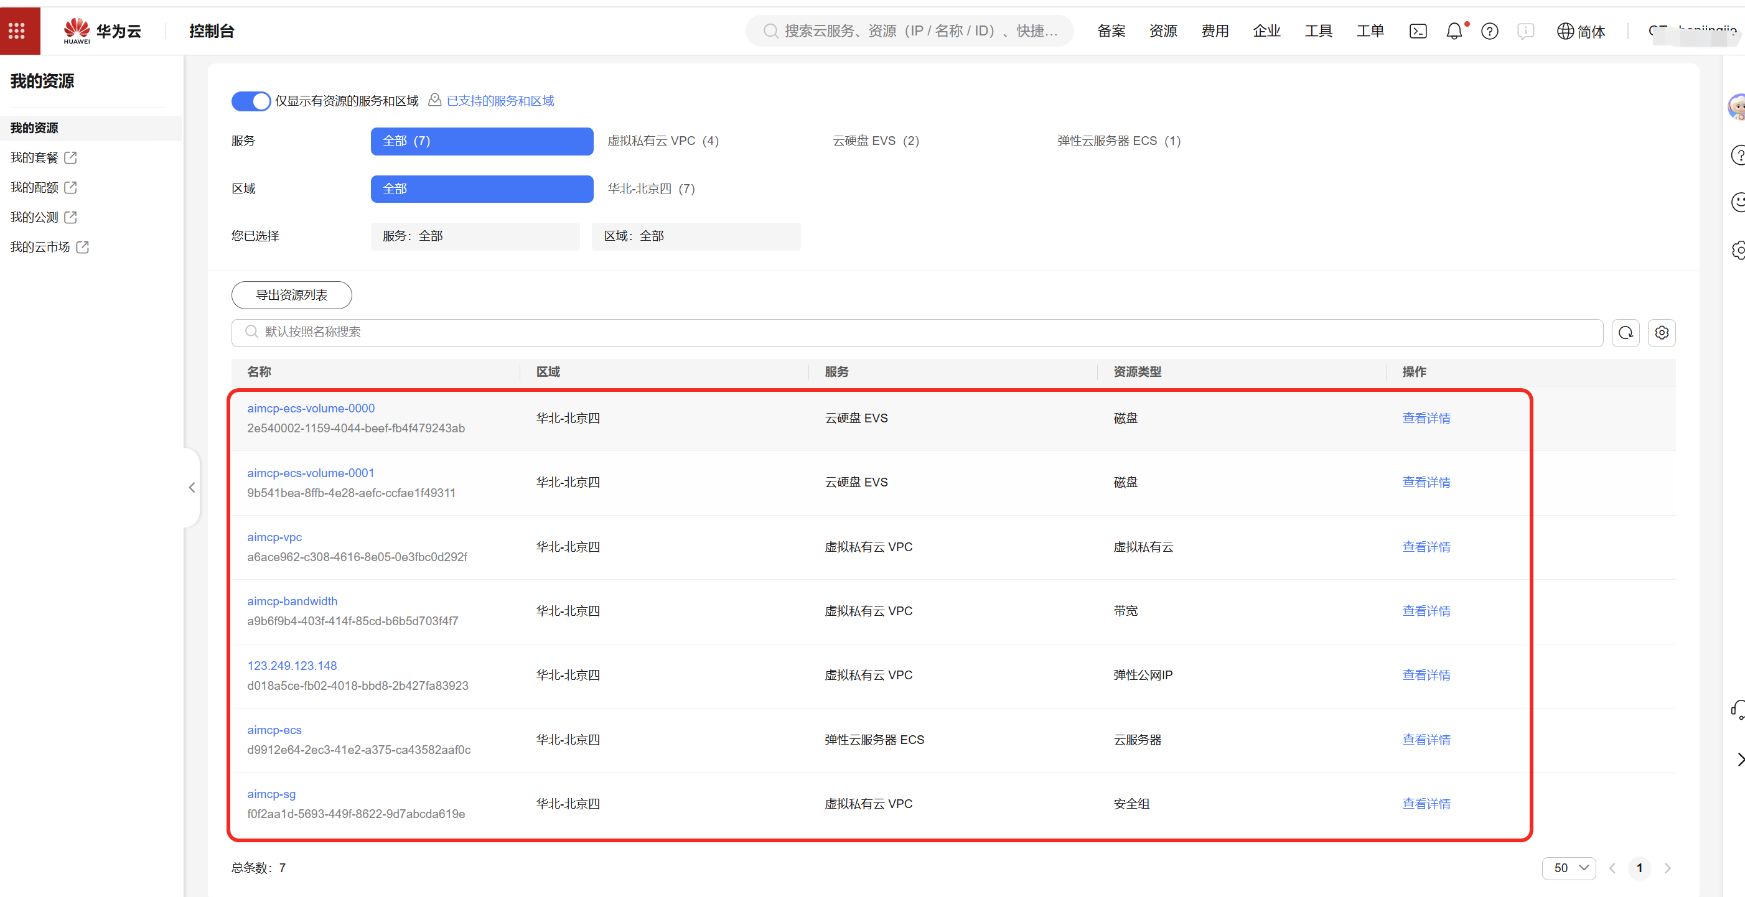Screen dimensions: 1745x897
Task: Open the help question mark icon
Action: tap(1490, 31)
